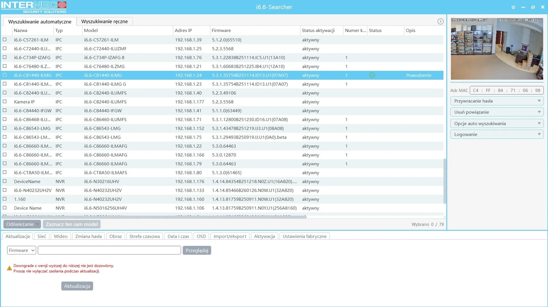Click the circular arrow icon above device list

tap(440, 22)
